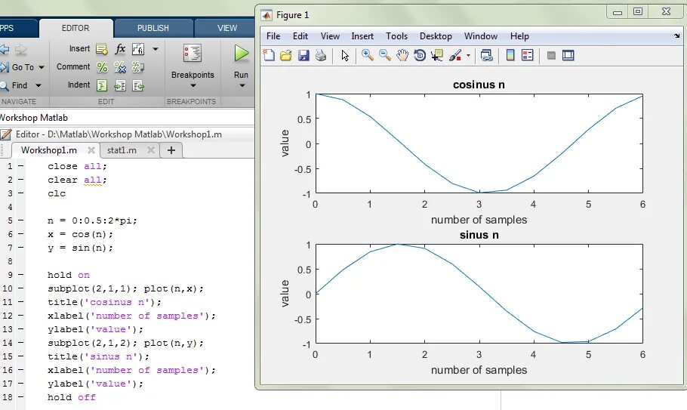Open the Window menu in Figure 1

click(481, 36)
